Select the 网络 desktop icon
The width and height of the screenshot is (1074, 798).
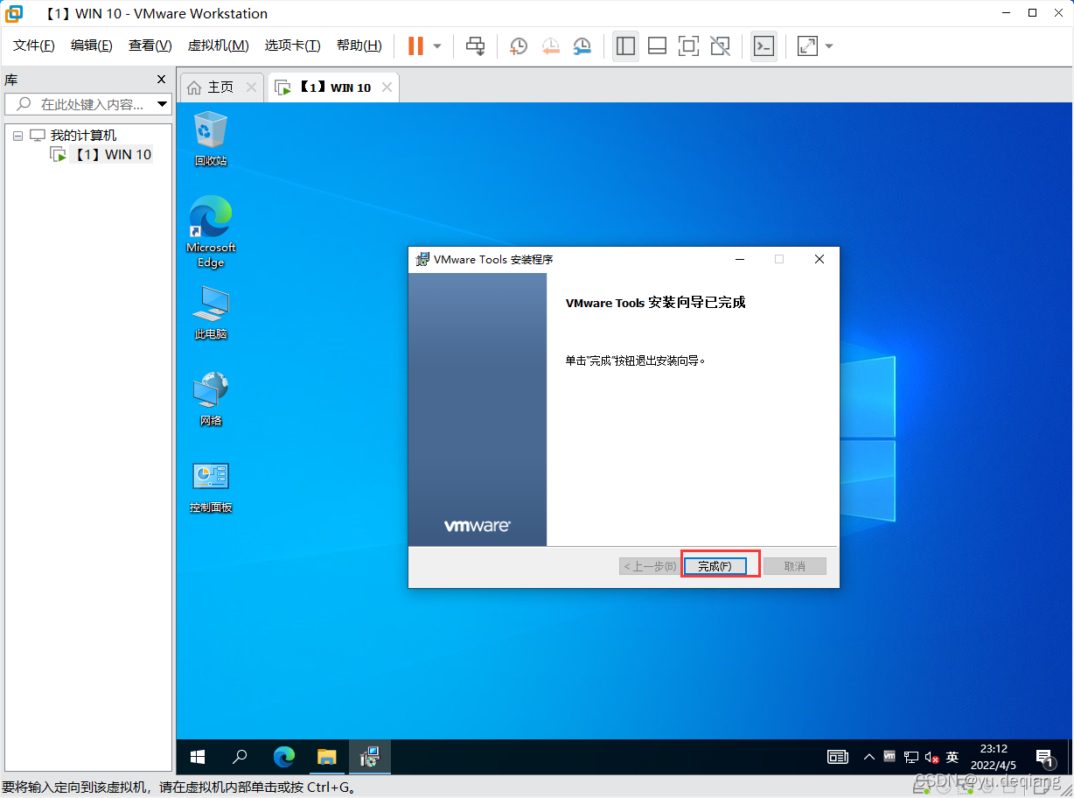(210, 400)
